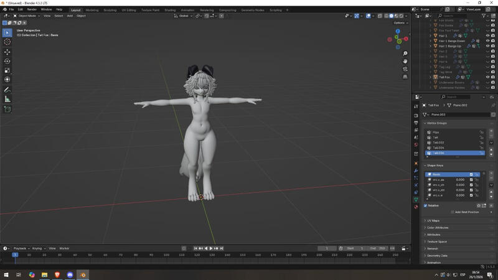Toggle the vrc.v_aa shape key checkbox

coord(471,180)
